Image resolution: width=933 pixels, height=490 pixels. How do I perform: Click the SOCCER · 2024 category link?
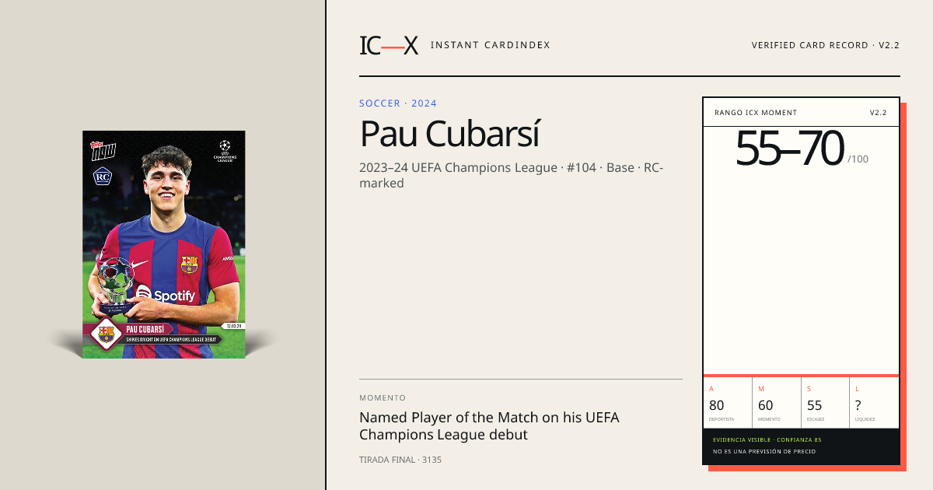click(x=398, y=103)
